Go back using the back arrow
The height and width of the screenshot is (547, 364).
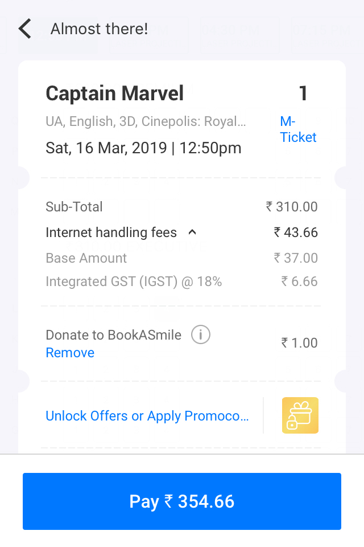click(25, 28)
